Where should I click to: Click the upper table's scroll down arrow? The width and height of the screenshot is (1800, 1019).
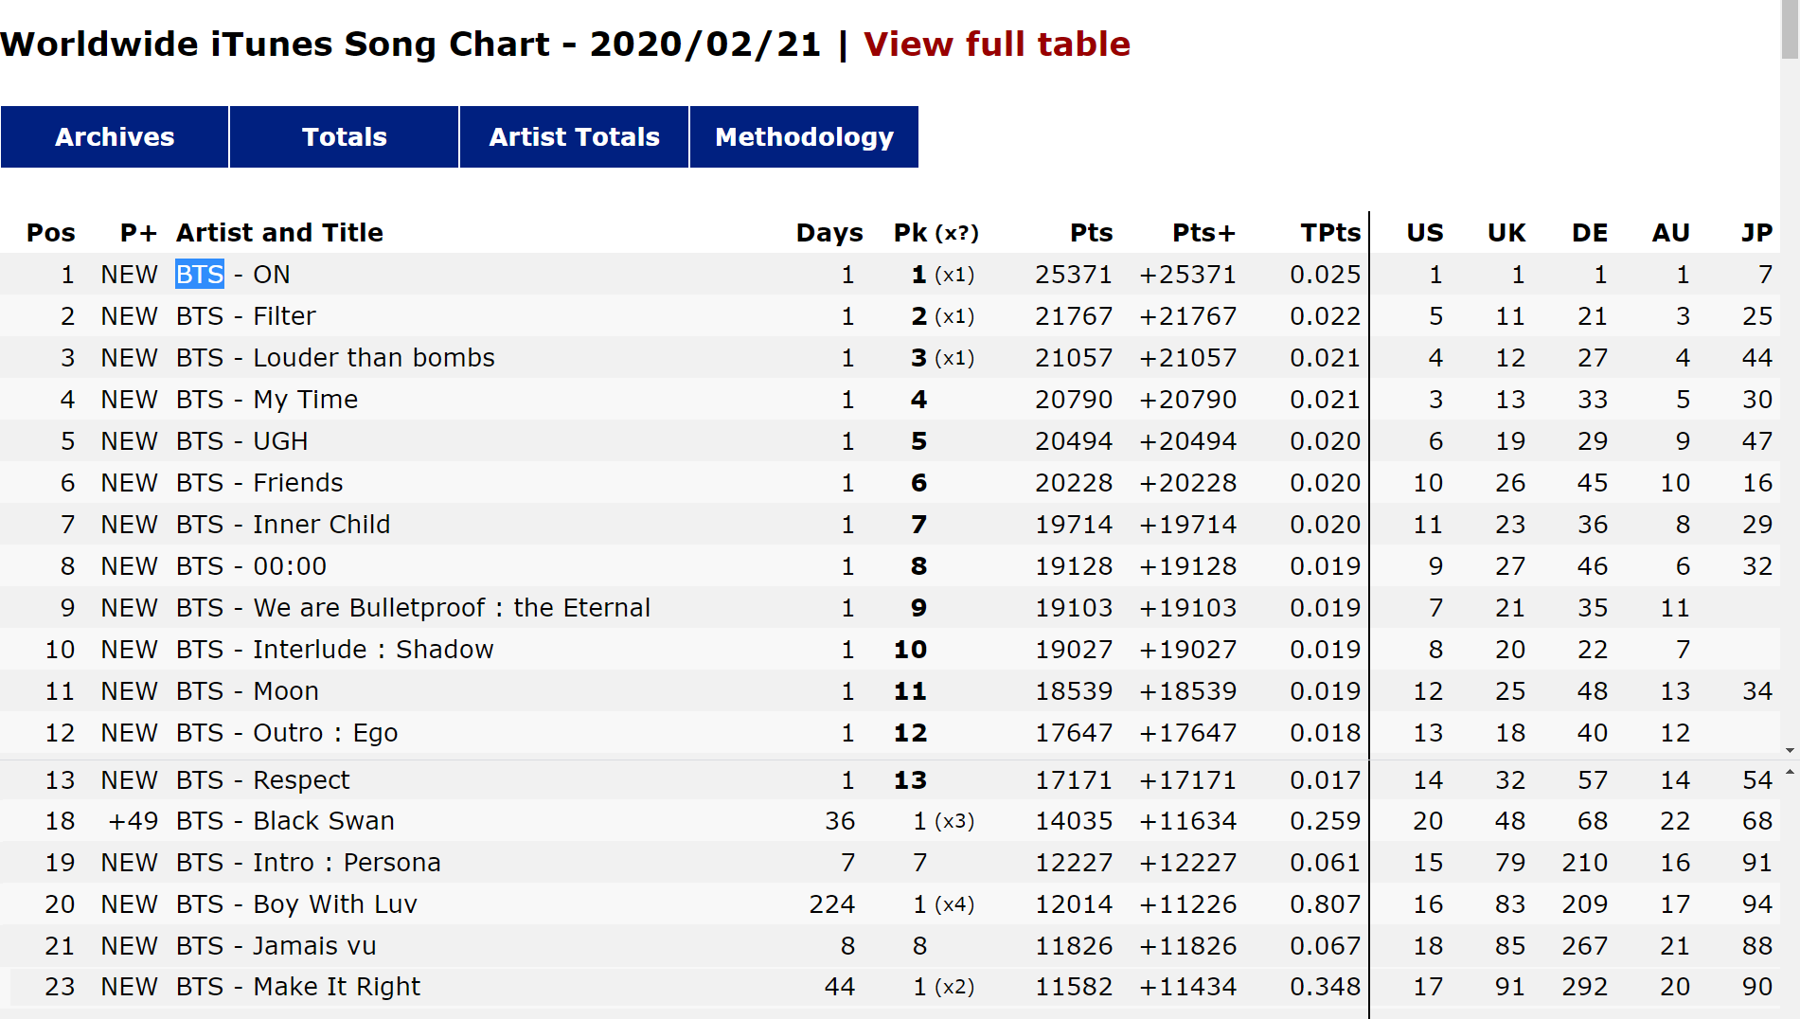coord(1790,751)
